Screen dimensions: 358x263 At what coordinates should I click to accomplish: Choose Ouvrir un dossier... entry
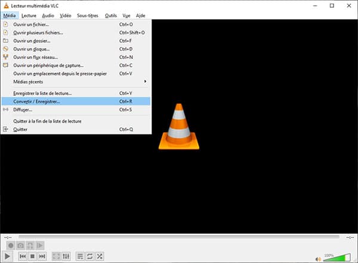coord(76,41)
